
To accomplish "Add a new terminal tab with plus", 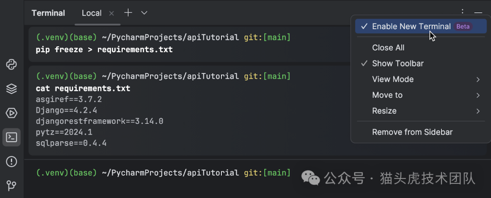I will coord(128,13).
